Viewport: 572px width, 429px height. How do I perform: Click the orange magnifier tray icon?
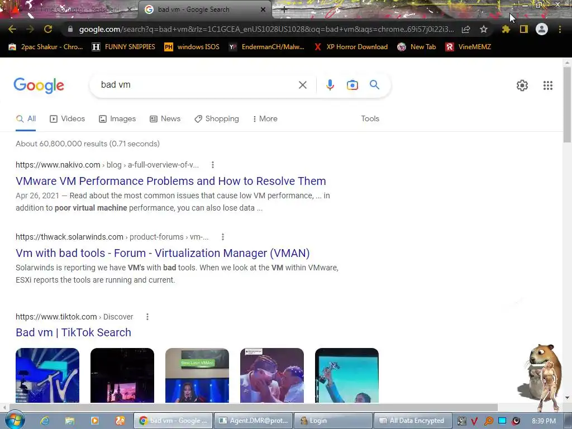(488, 421)
